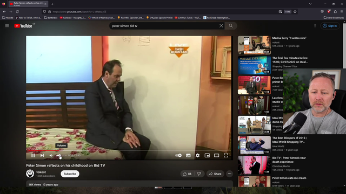The width and height of the screenshot is (346, 194).
Task: Expand video description '16K views 13 years ago'
Action: [43, 184]
